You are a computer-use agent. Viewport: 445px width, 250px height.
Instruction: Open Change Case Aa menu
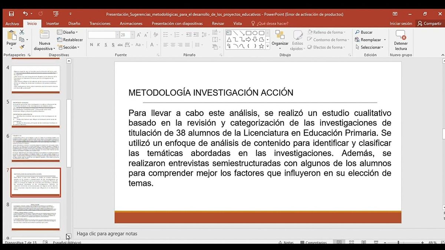(140, 45)
